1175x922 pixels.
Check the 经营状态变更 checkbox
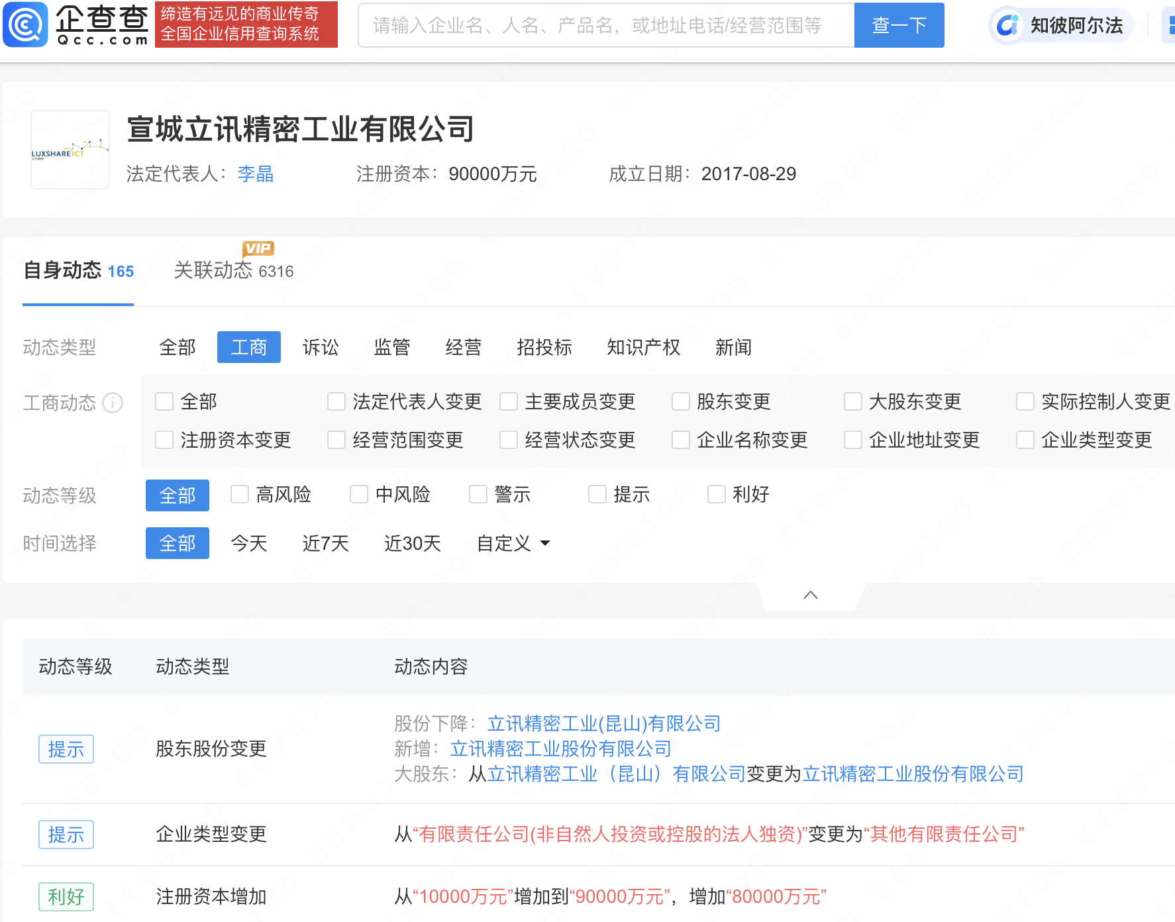tap(509, 440)
